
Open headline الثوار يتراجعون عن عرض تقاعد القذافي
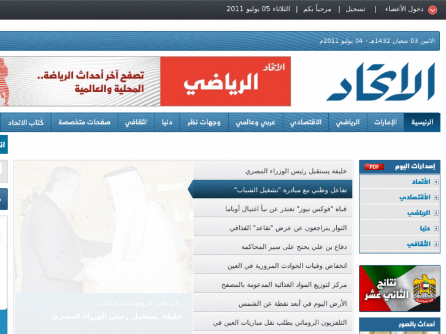pyautogui.click(x=273, y=228)
